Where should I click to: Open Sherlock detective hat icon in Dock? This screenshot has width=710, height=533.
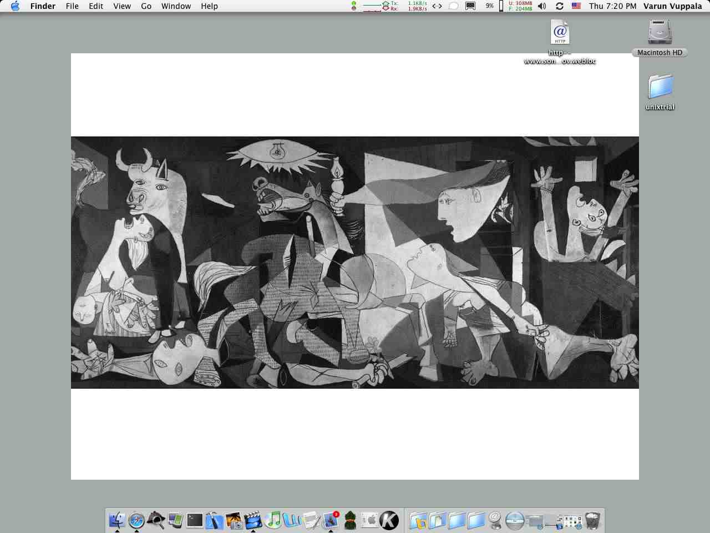[156, 520]
